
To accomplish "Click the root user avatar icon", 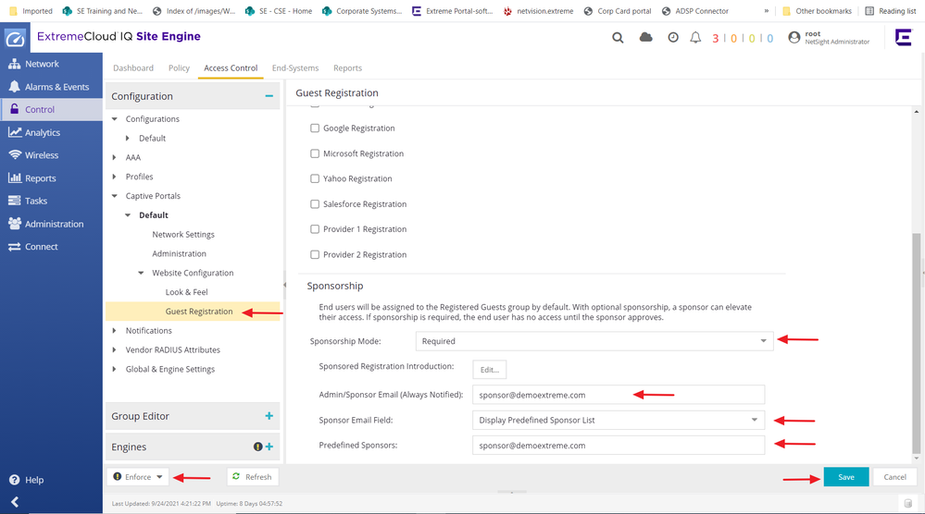I will (x=794, y=38).
